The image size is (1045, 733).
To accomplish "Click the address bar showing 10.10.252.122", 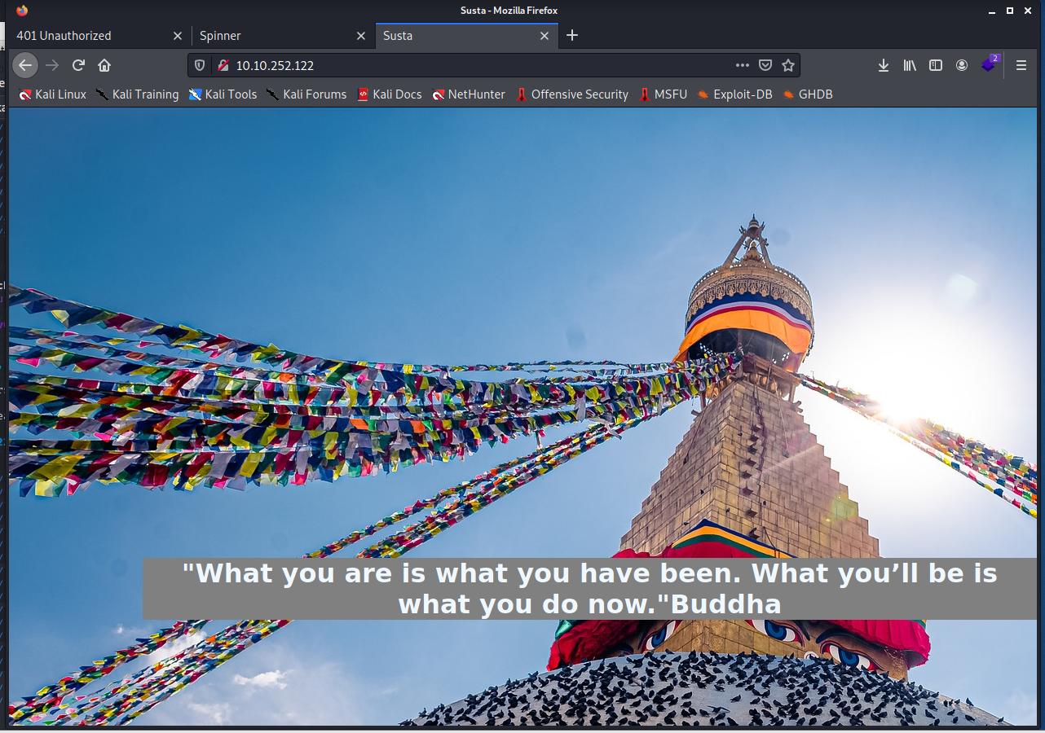I will (x=473, y=65).
